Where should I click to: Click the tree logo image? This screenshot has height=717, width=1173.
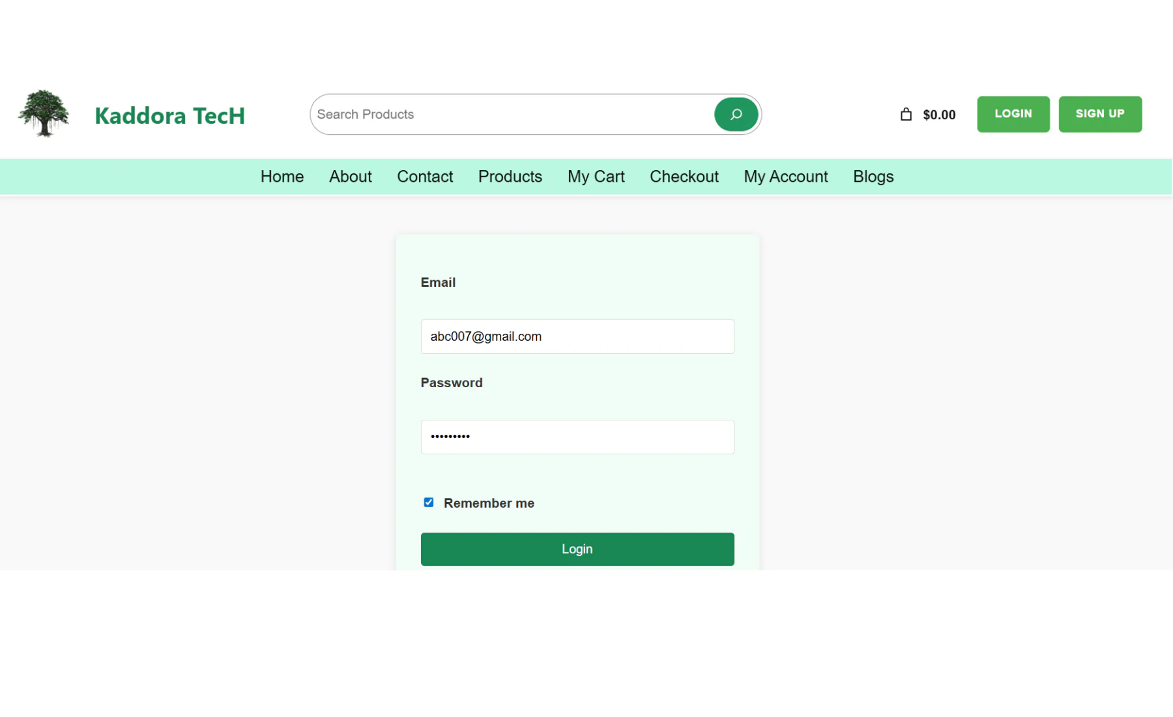44,114
